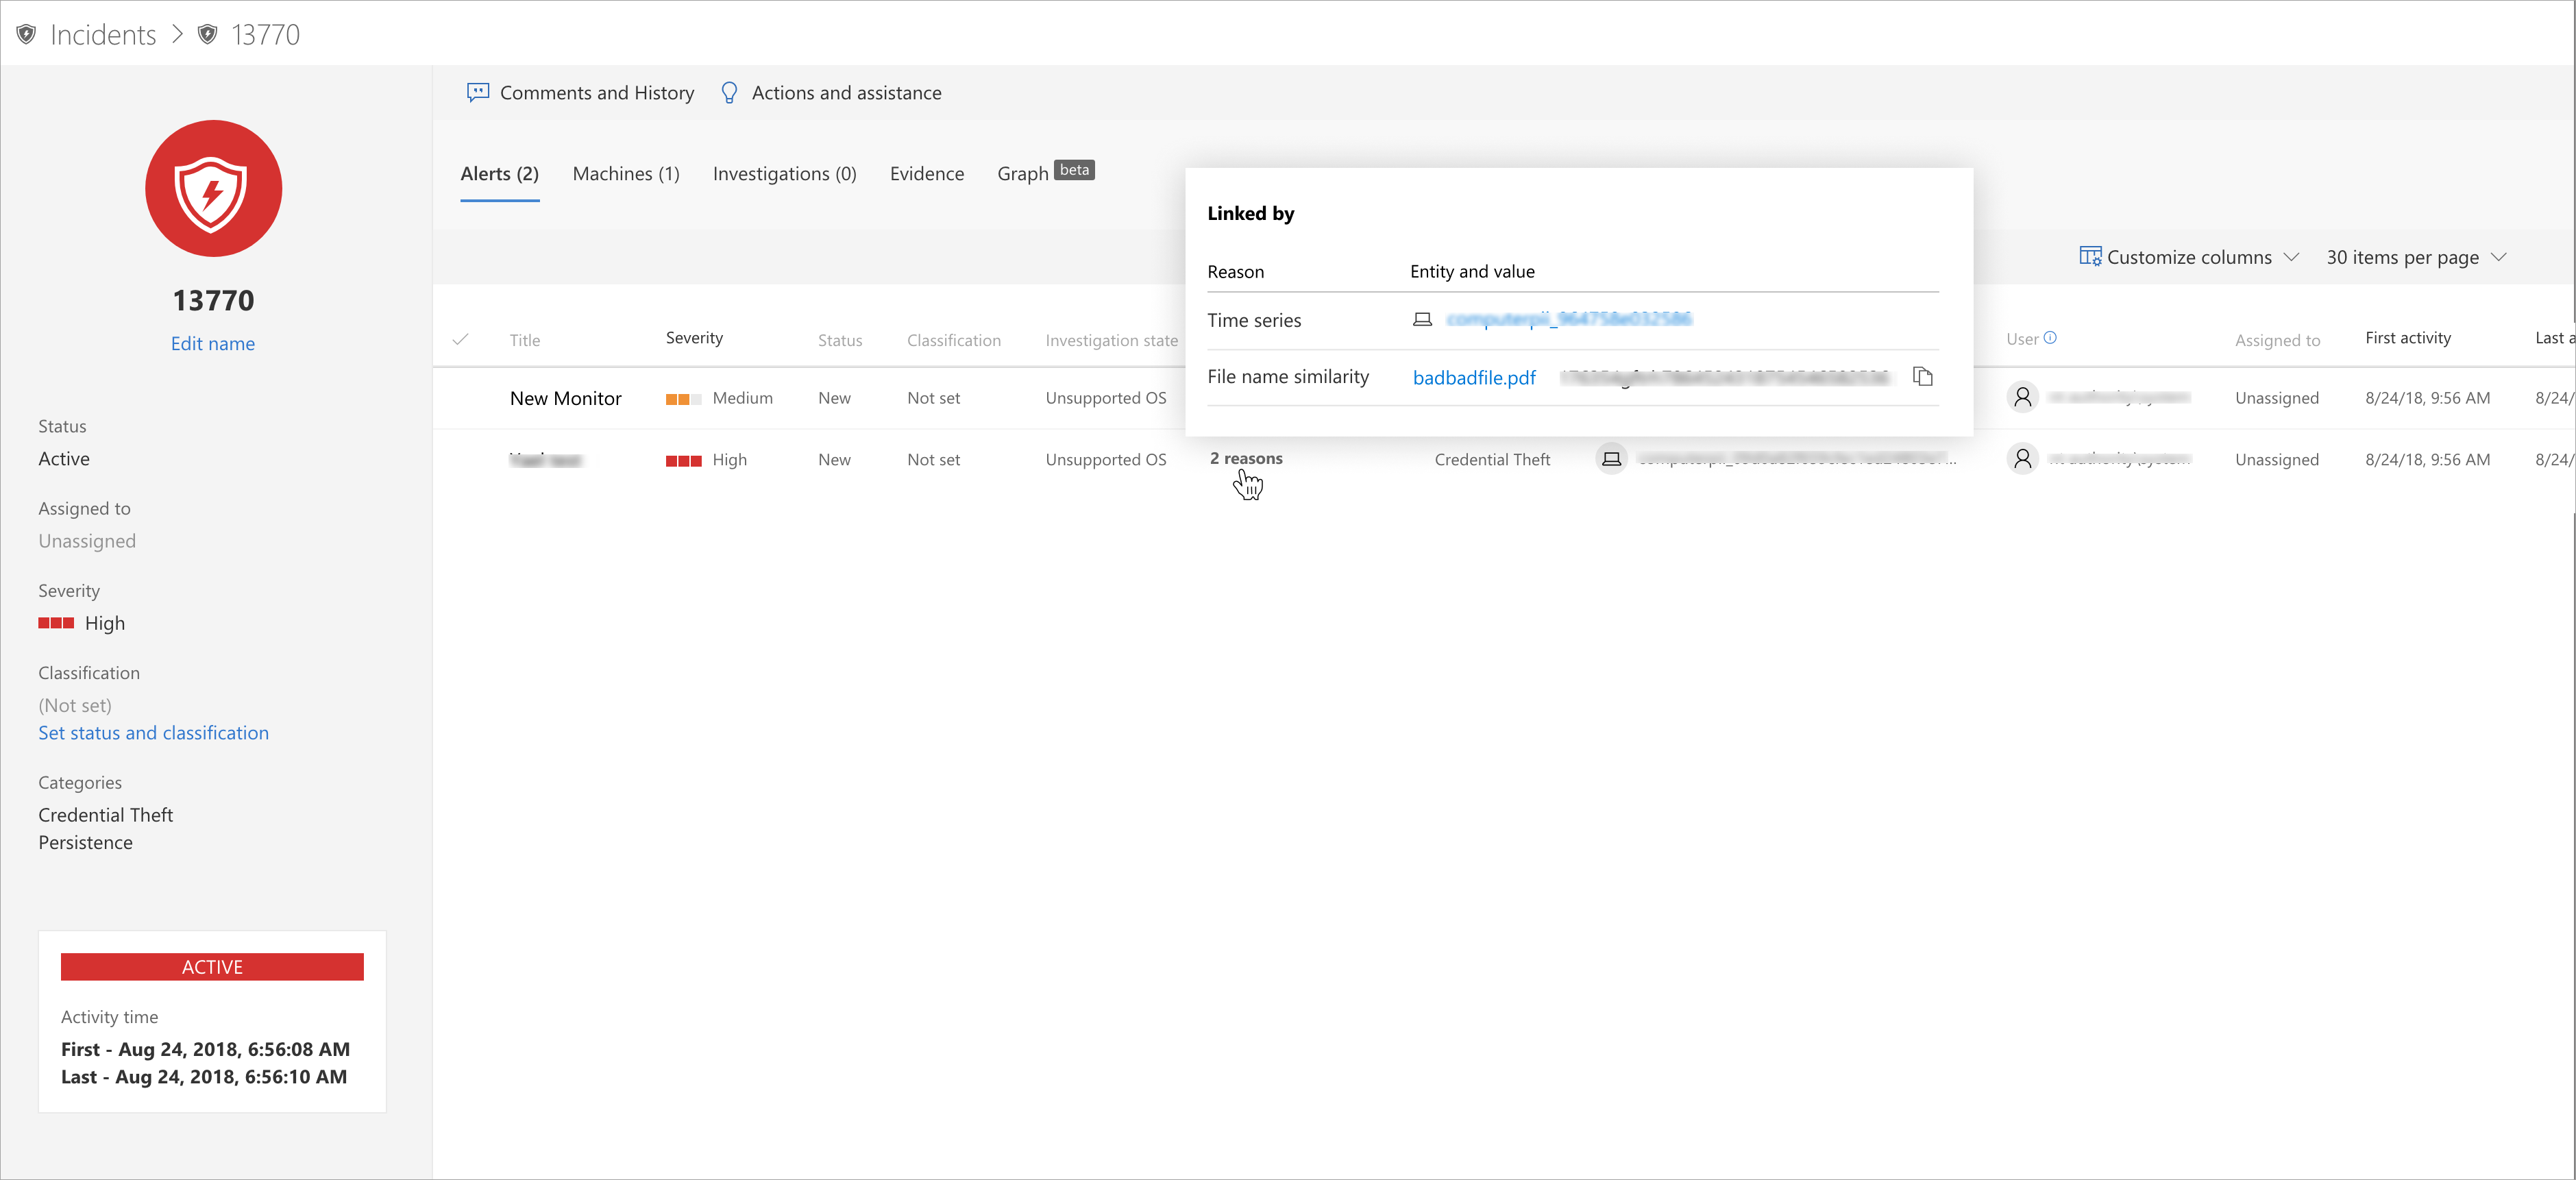Image resolution: width=2576 pixels, height=1180 pixels.
Task: Select the High severity alert row checkbox
Action: pyautogui.click(x=460, y=460)
